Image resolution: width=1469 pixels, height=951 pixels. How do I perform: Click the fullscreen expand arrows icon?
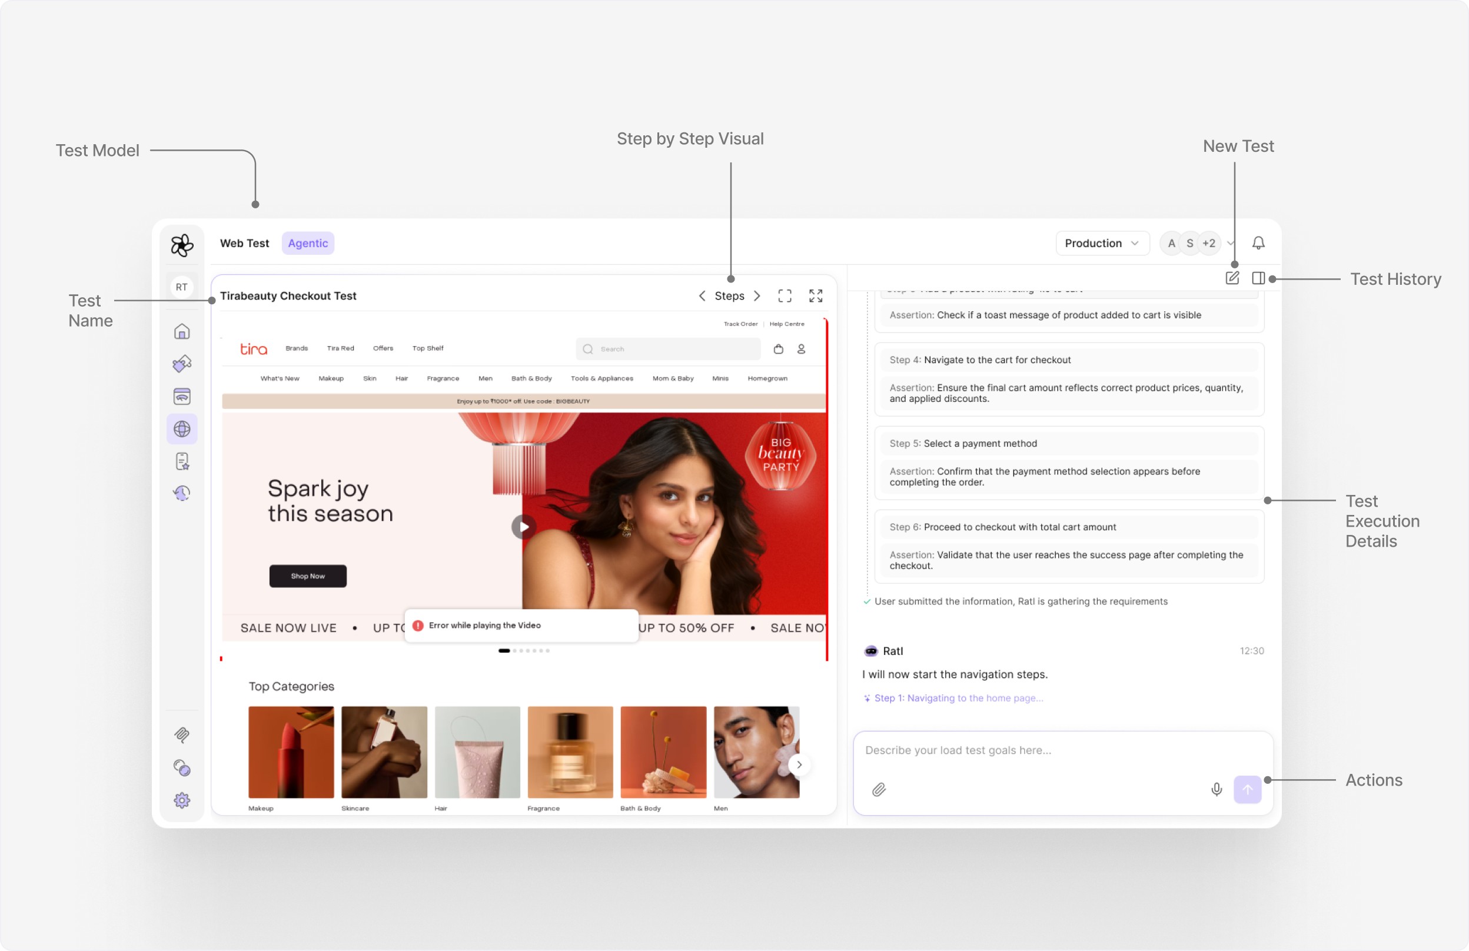[x=815, y=295]
